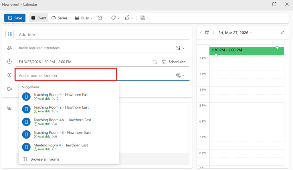
Task: Select Teaching Room 2 - Hawthorn East
Action: click(x=69, y=109)
